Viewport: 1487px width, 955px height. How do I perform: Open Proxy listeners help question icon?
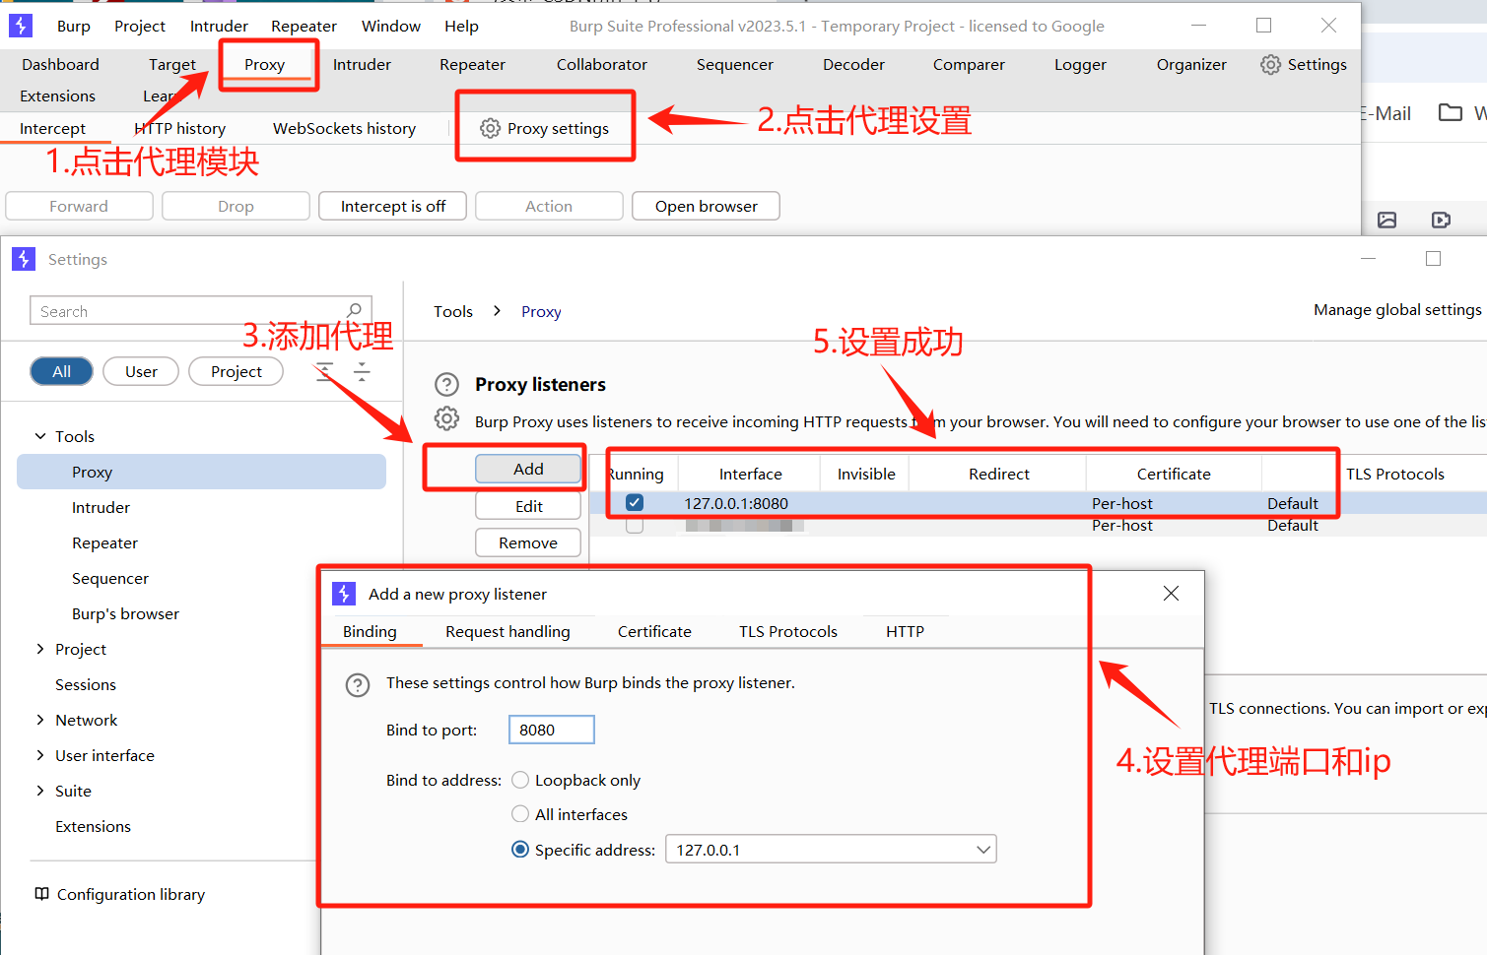[447, 384]
